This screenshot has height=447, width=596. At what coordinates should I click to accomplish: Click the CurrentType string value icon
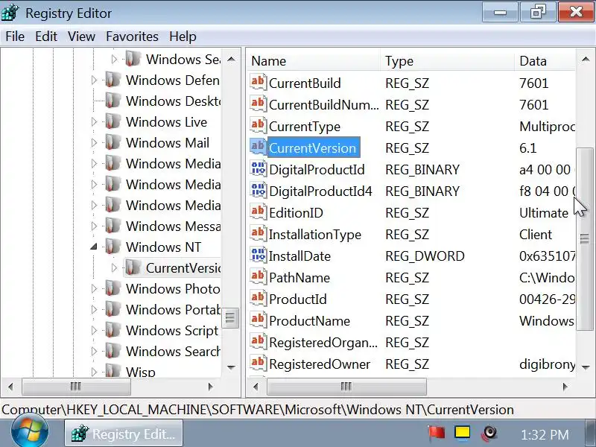[x=258, y=126]
